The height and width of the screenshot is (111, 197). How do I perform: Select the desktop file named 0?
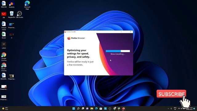(12, 36)
